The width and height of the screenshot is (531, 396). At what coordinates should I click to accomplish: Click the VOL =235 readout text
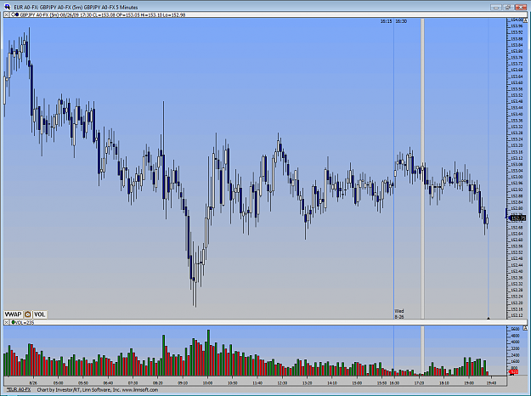(x=25, y=322)
